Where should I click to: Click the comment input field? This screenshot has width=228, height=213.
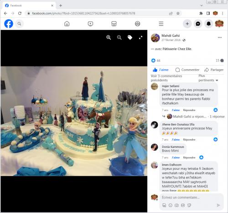coord(192,198)
